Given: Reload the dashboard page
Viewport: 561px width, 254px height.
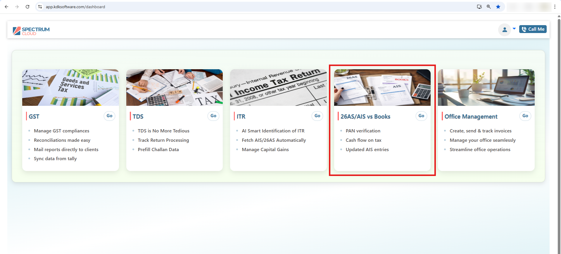Looking at the screenshot, I should (x=27, y=7).
